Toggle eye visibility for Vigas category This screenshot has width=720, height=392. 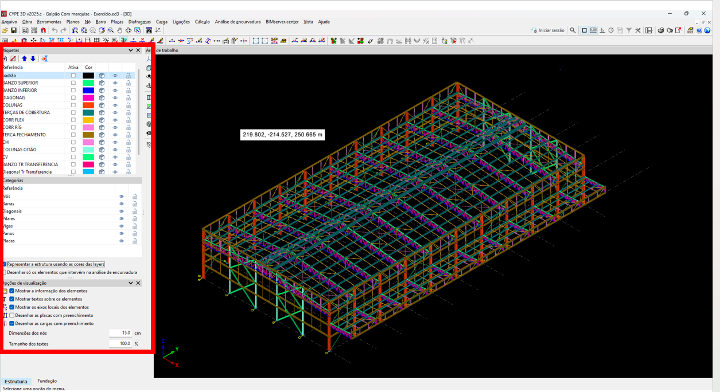tap(121, 226)
